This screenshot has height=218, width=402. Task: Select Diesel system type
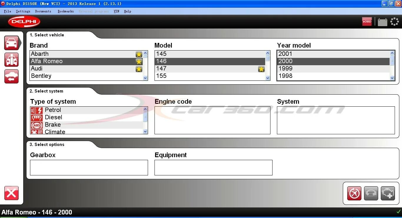tap(87, 118)
